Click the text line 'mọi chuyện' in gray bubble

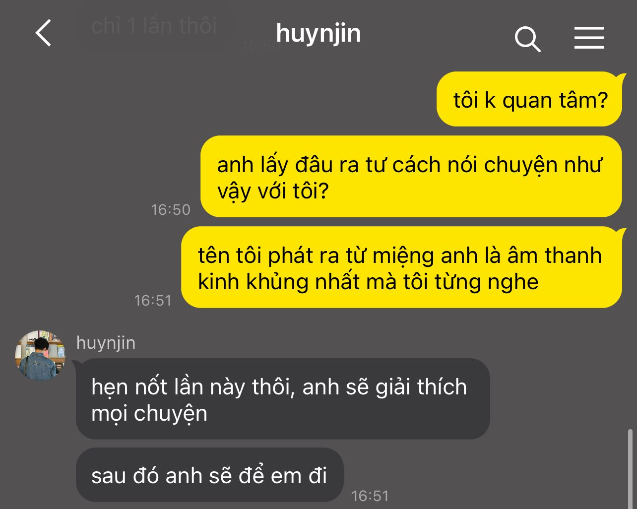(149, 413)
